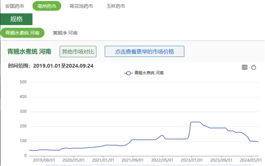
Task: Select the 青翘水煮统 河南 specification pill
Action: pyautogui.click(x=23, y=33)
